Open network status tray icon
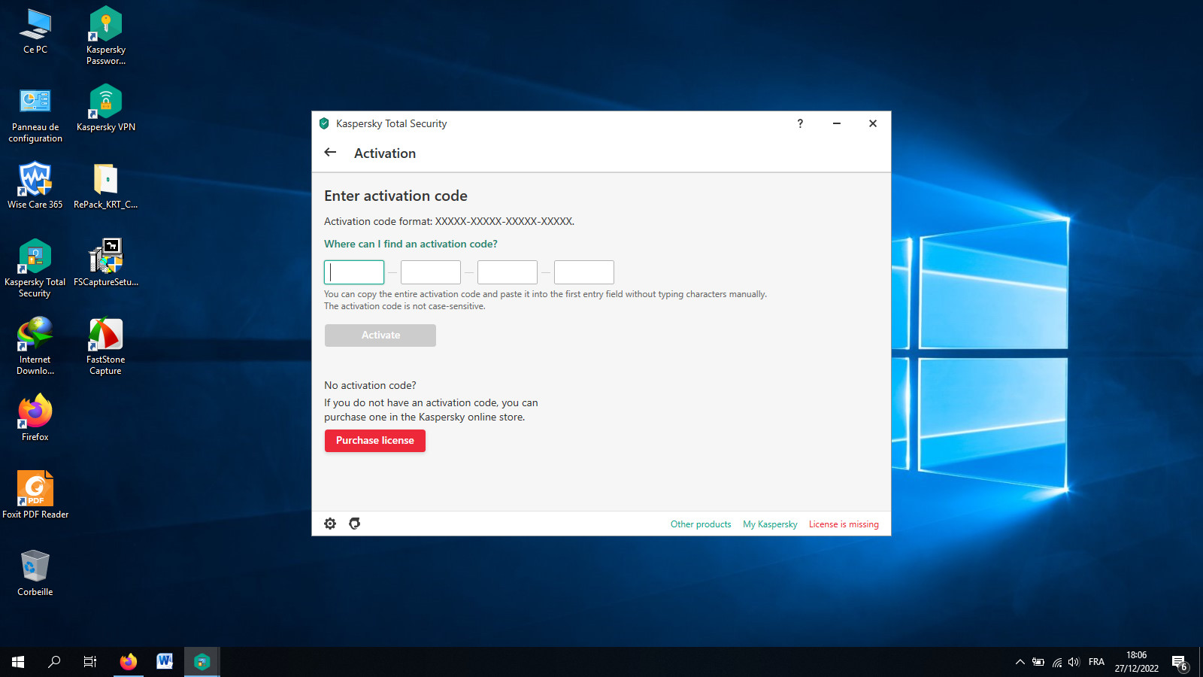The width and height of the screenshot is (1203, 677). pyautogui.click(x=1056, y=662)
